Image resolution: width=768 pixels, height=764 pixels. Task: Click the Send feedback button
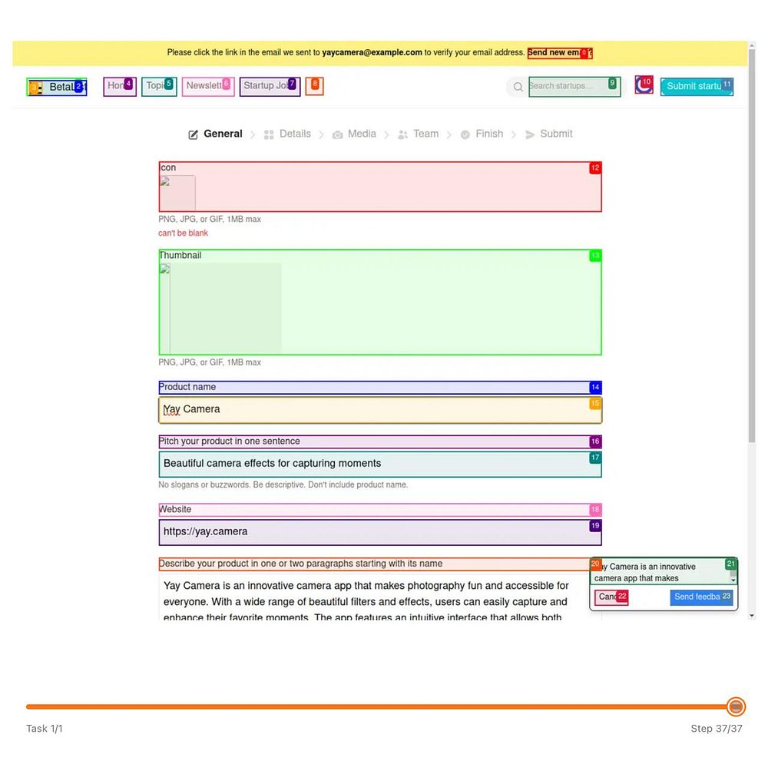[x=701, y=597]
